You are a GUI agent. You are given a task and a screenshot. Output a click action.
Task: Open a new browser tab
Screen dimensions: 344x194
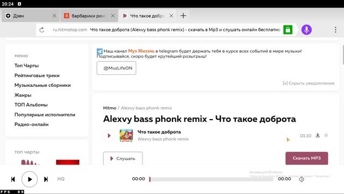pos(183,16)
